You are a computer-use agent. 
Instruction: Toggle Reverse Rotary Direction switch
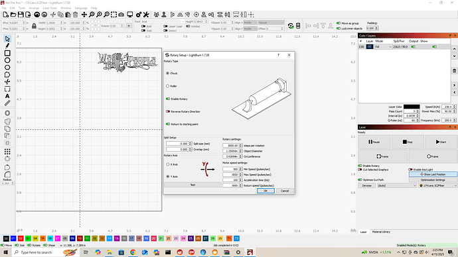(x=168, y=111)
